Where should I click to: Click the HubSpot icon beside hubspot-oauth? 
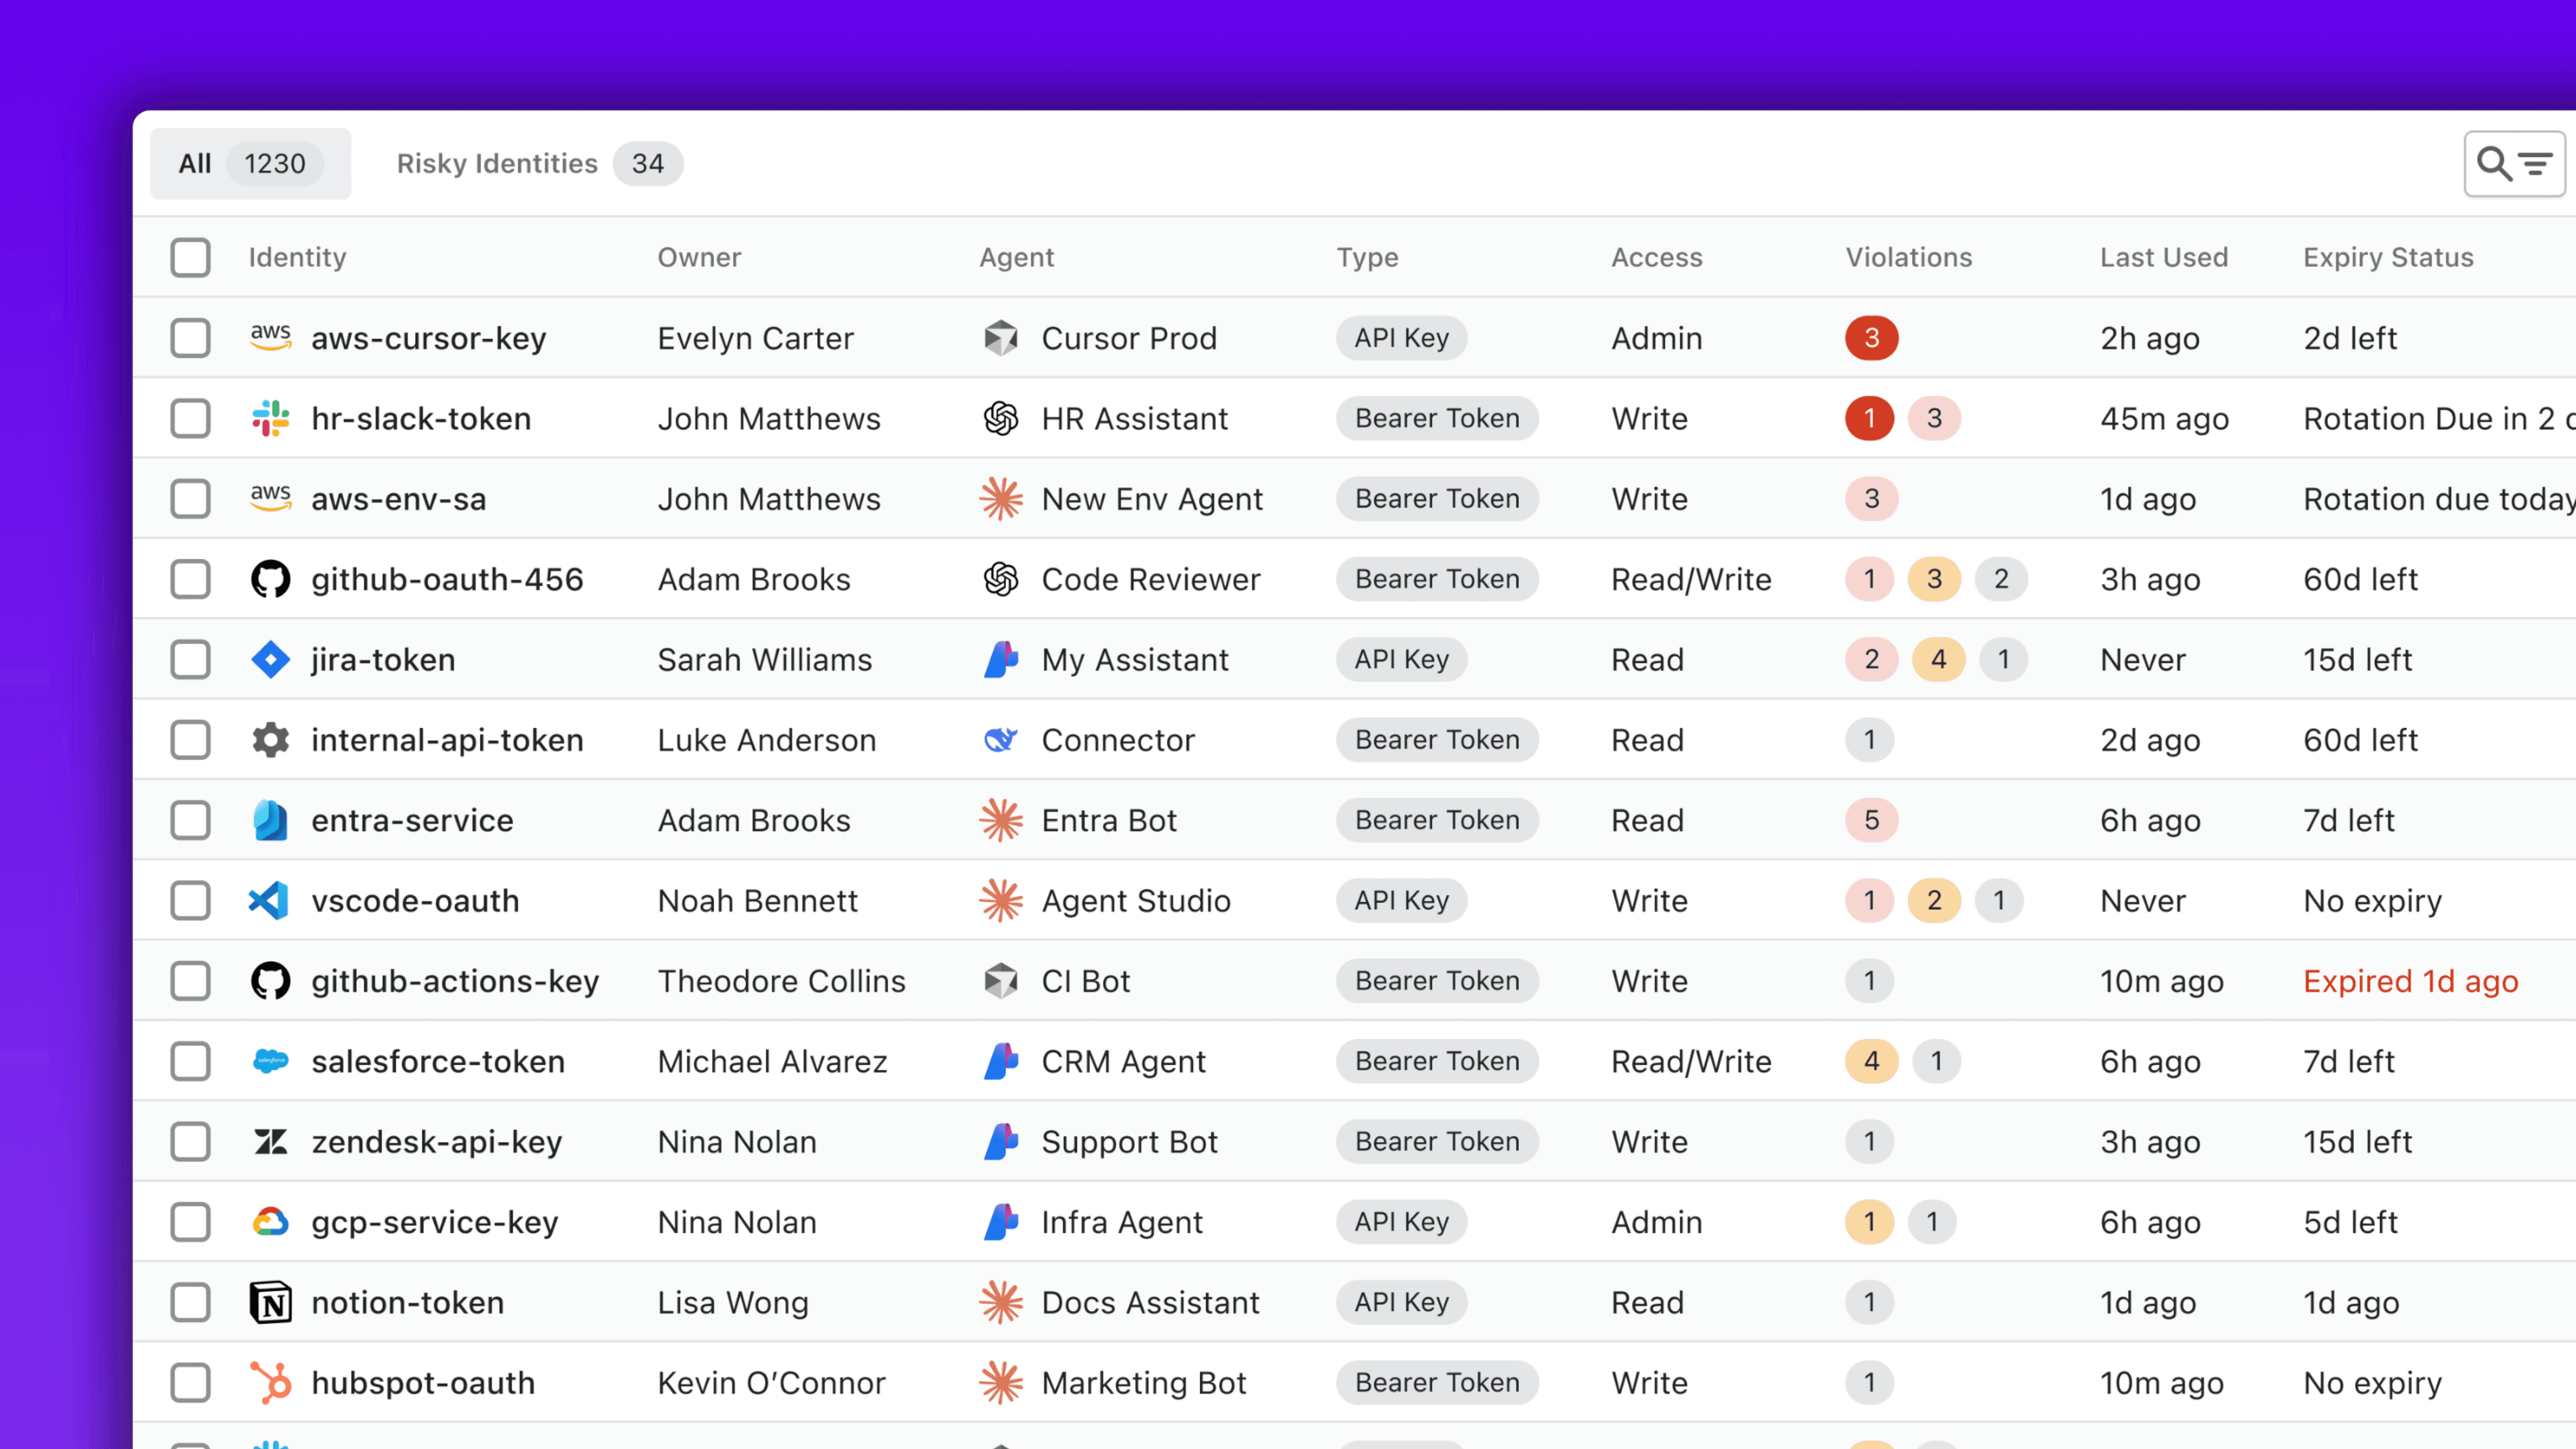(x=270, y=1382)
